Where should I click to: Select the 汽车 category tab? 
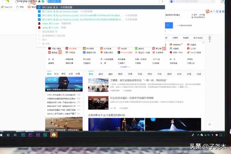click(x=159, y=74)
